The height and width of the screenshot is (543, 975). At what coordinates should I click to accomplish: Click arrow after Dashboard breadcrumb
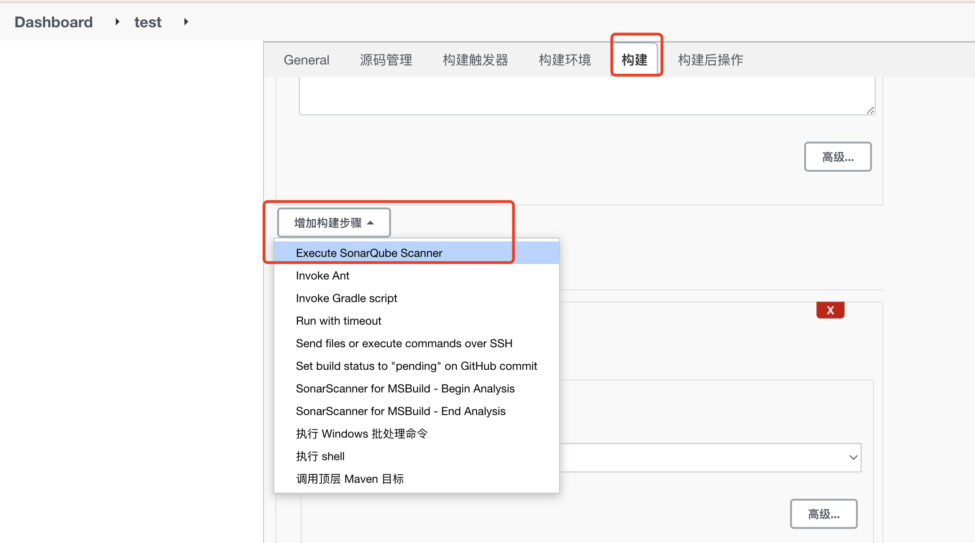[x=117, y=22]
